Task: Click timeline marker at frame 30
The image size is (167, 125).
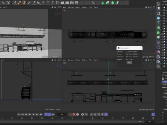Action: (x=32, y=118)
